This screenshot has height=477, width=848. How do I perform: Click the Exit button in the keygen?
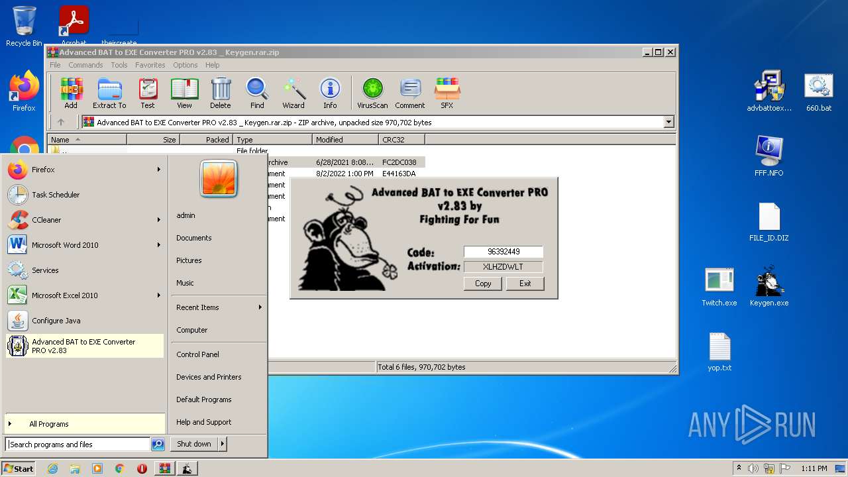pos(525,284)
